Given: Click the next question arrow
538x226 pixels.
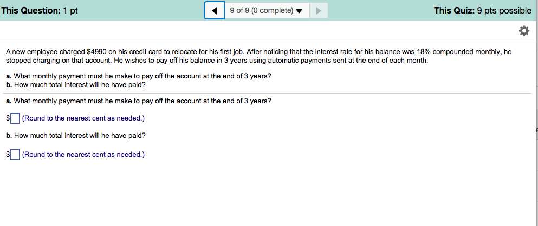Looking at the screenshot, I should pos(318,10).
